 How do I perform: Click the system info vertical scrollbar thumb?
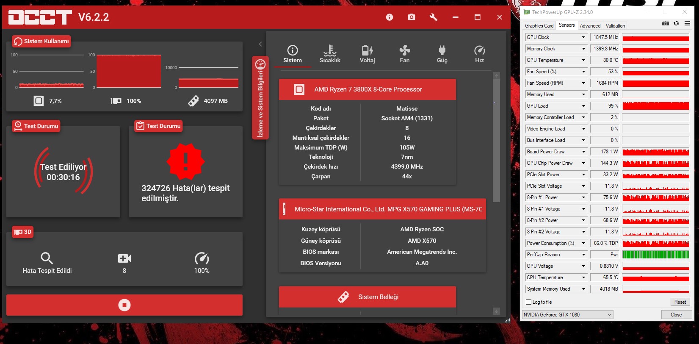[x=497, y=140]
